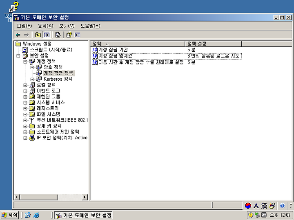
Task: Sort by the 정책 column header
Action: (138, 44)
